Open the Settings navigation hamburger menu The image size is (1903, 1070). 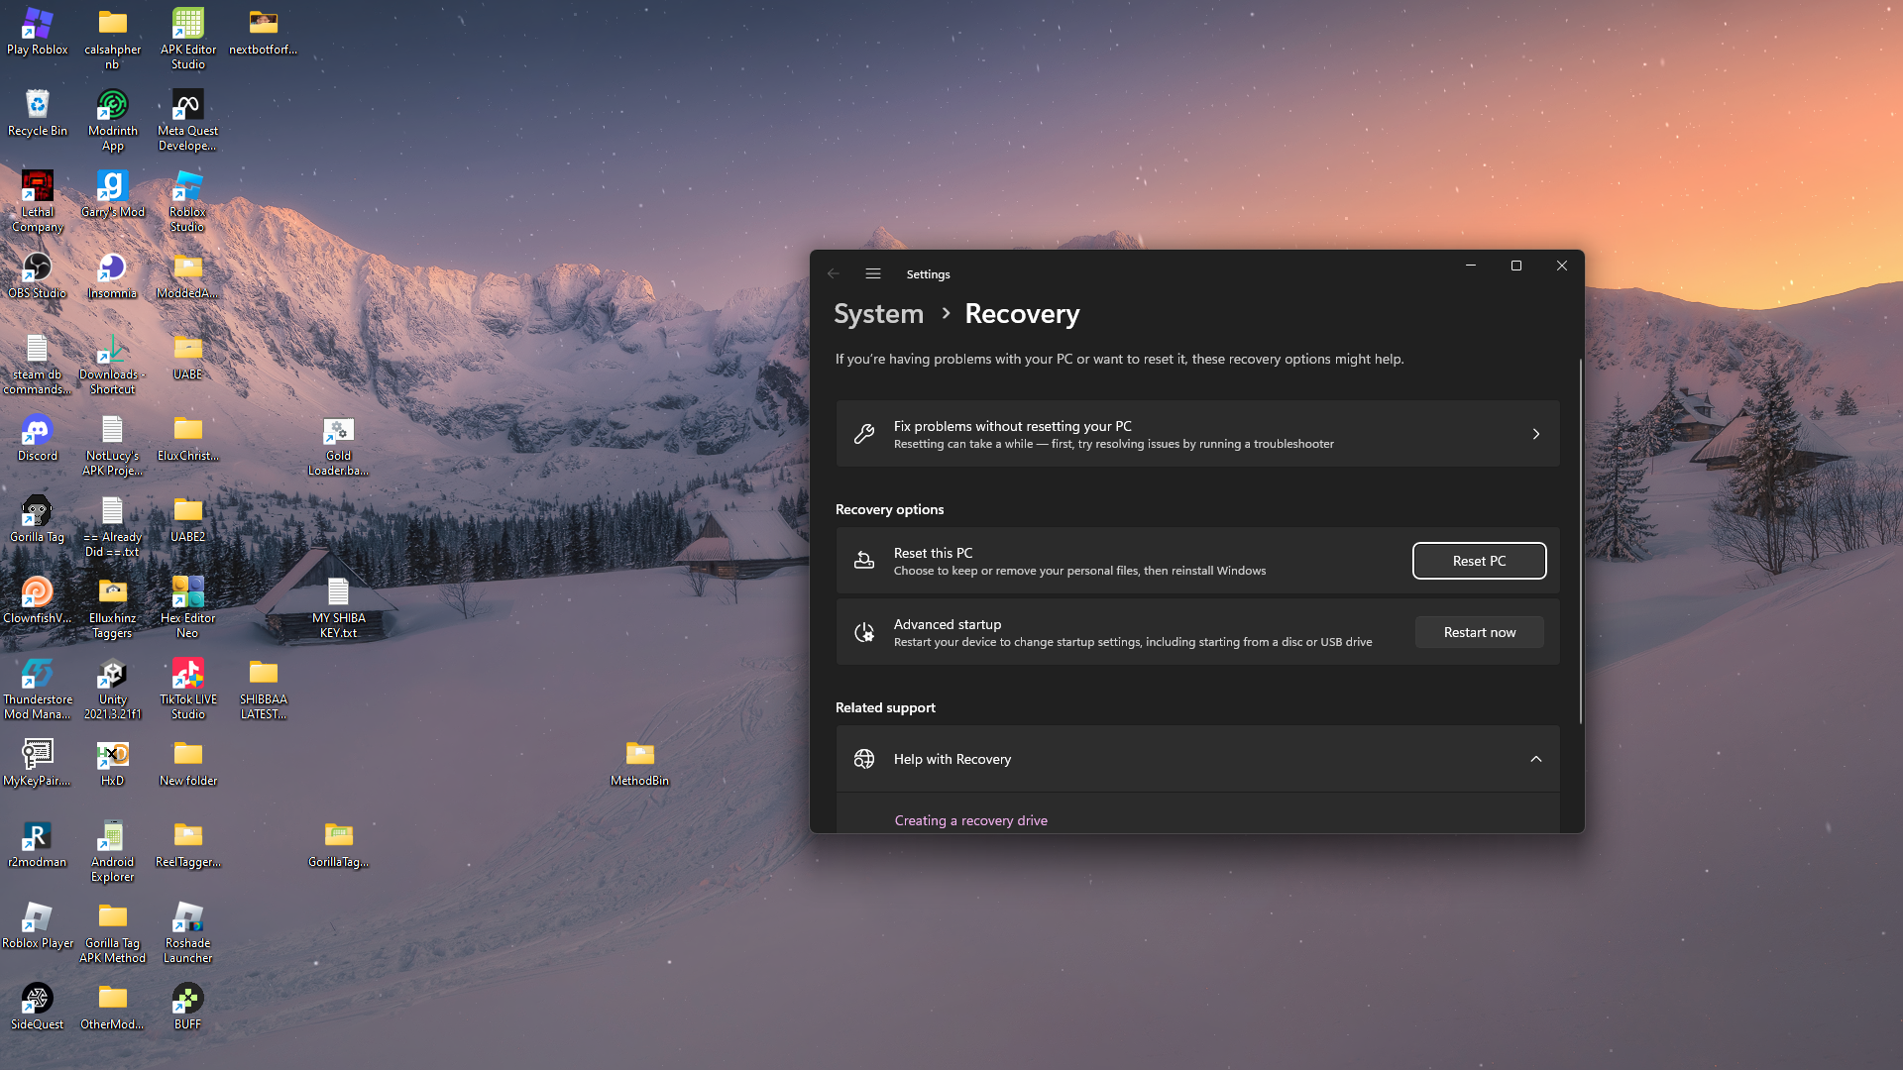pos(872,273)
